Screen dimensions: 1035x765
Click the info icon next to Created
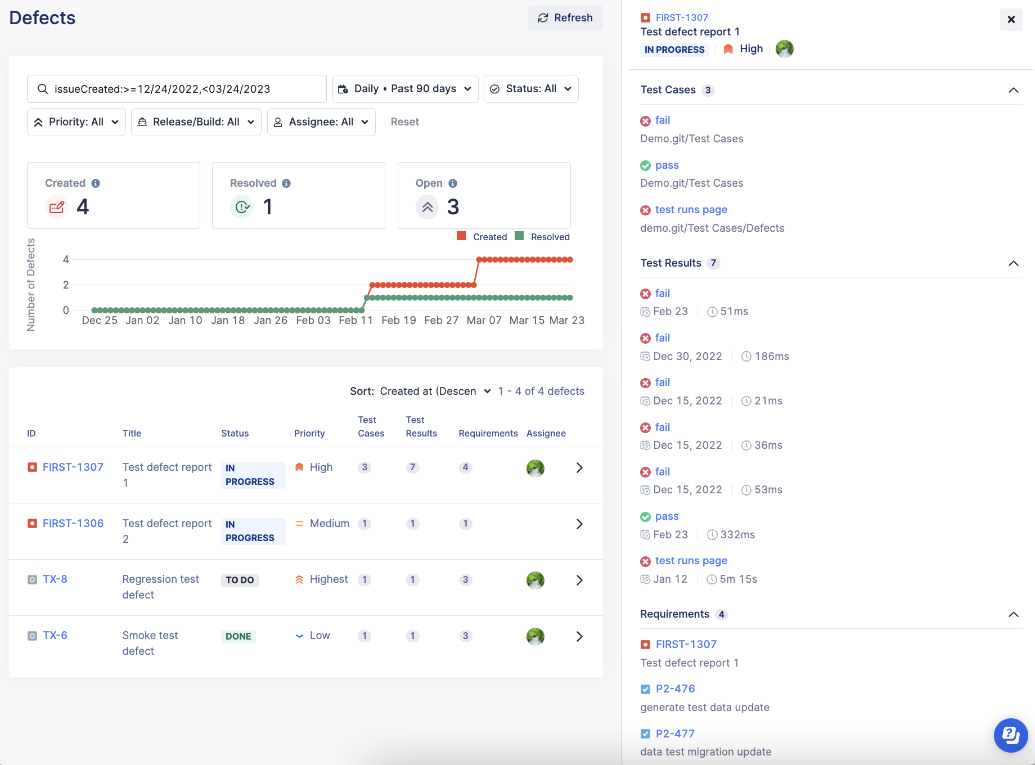(96, 183)
